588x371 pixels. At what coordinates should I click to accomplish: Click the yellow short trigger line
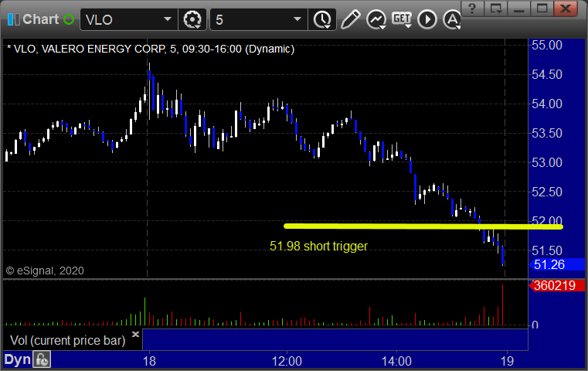pyautogui.click(x=423, y=226)
